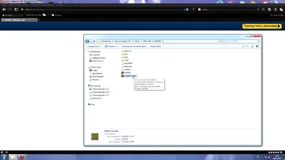Click the Explorer taskbar icon
This screenshot has width=285, height=160.
click(13, 157)
